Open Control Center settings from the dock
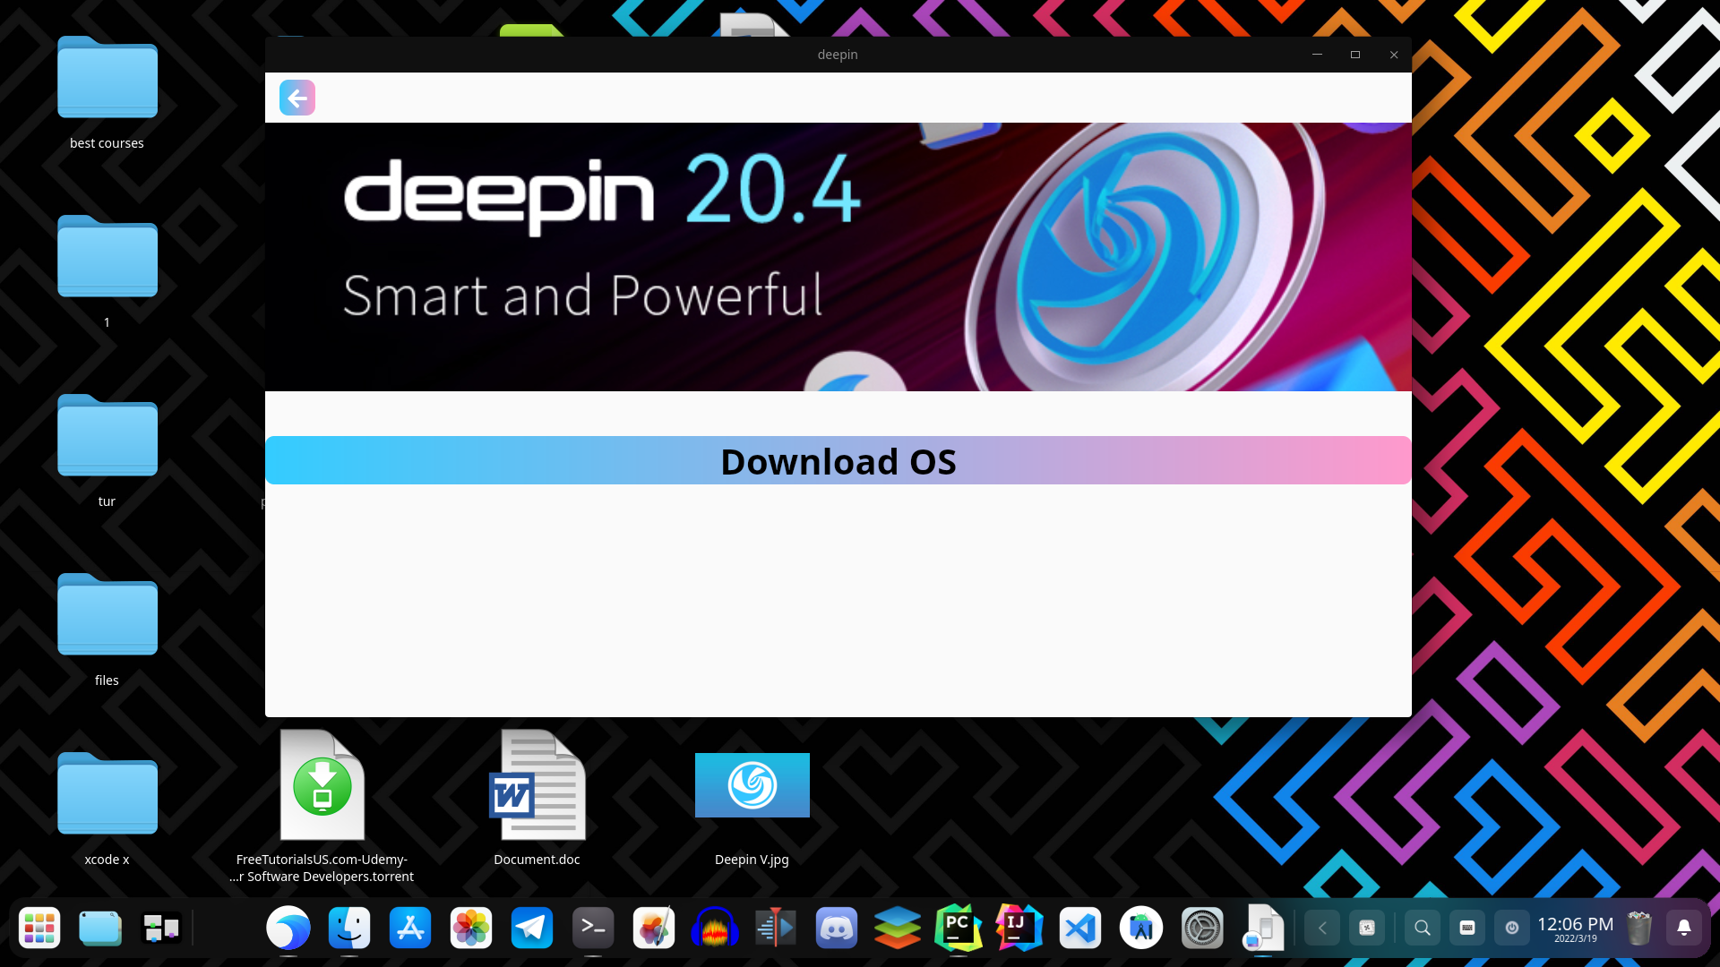This screenshot has height=967, width=1720. [x=1202, y=928]
